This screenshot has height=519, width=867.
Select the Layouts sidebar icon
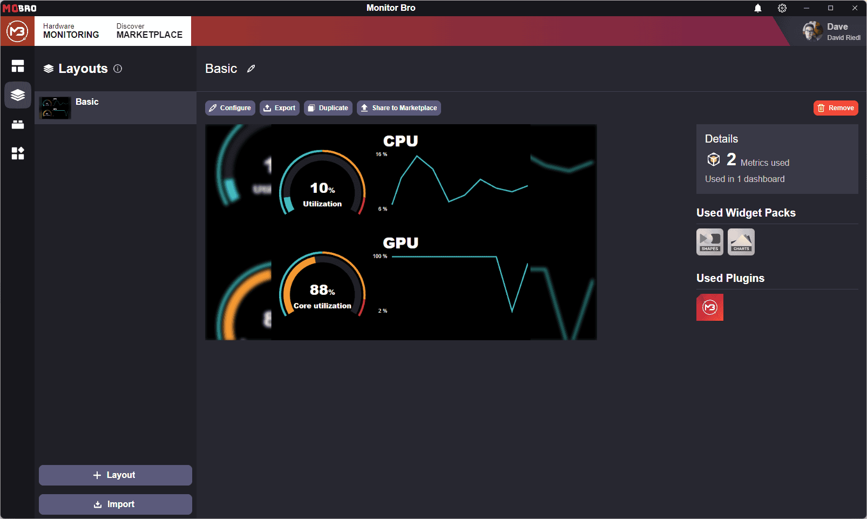[x=18, y=95]
